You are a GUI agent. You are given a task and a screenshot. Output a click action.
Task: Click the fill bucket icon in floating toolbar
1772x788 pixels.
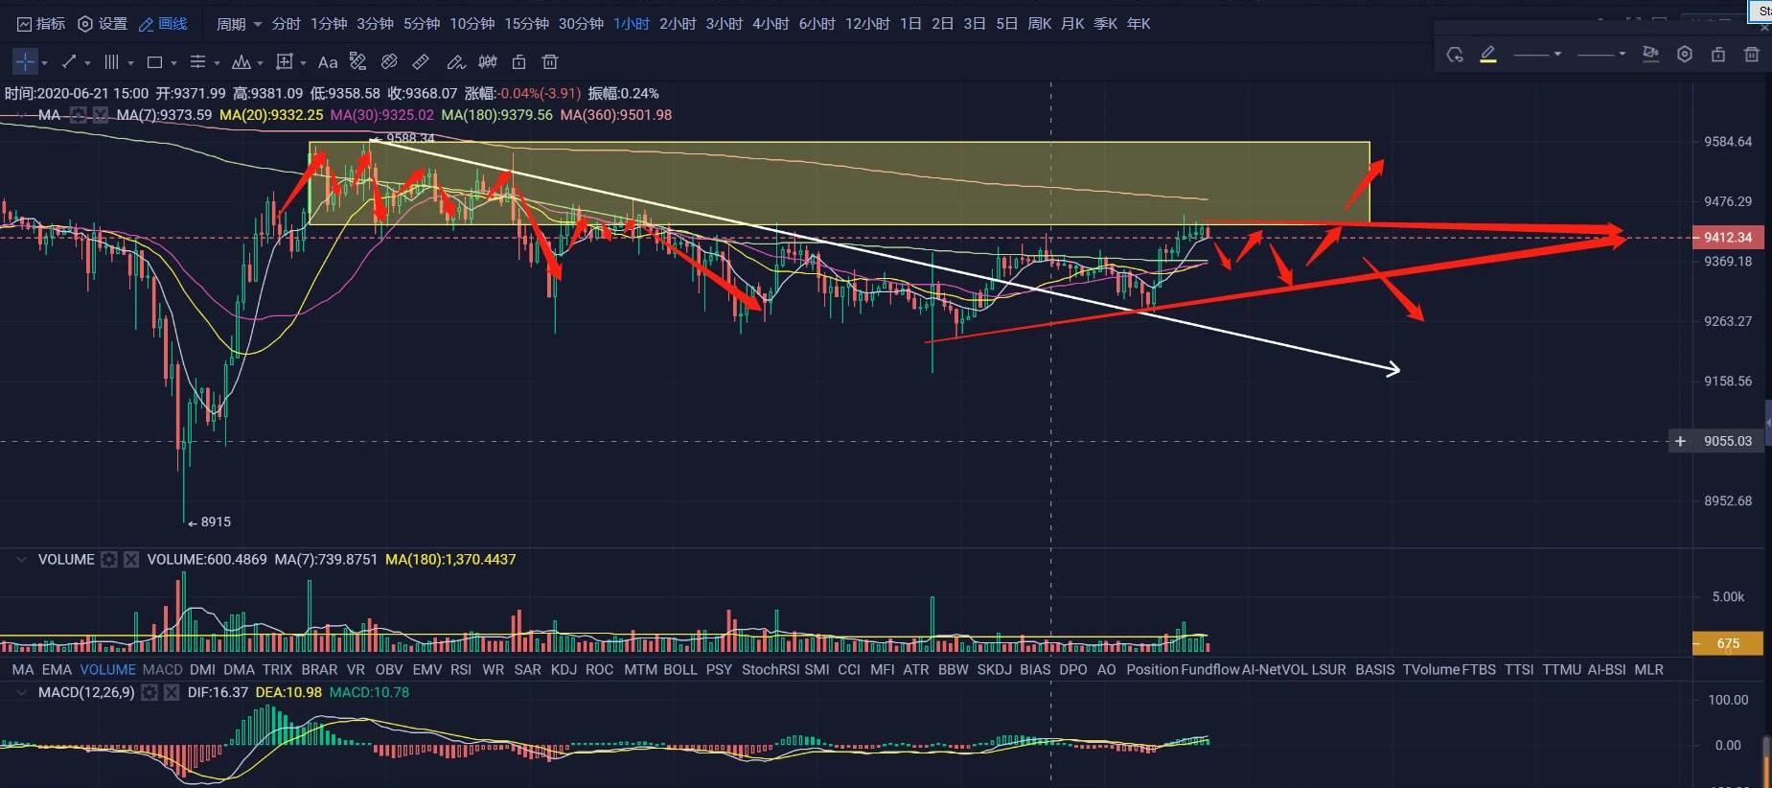tap(1650, 55)
